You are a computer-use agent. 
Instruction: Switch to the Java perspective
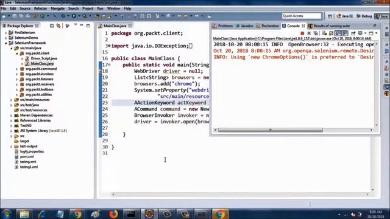[381, 16]
